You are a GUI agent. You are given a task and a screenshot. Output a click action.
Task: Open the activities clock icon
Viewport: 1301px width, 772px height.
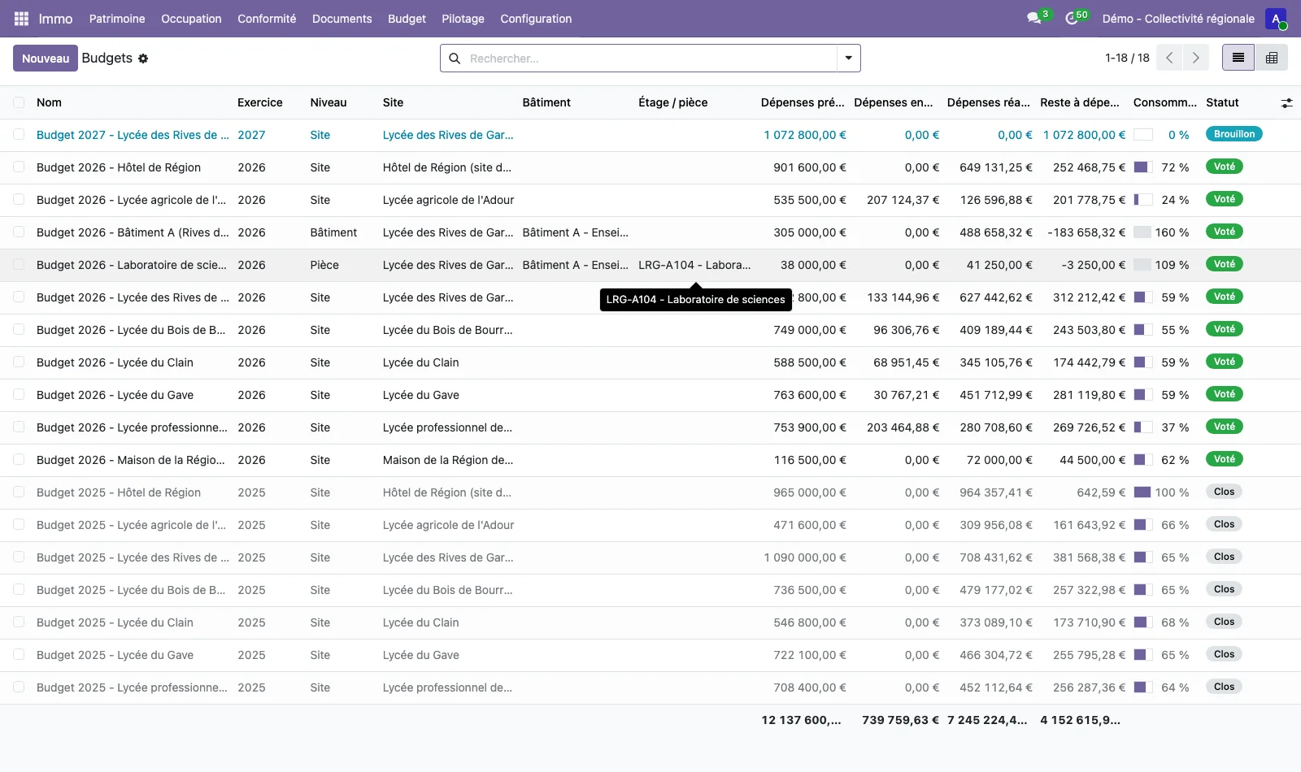pos(1072,19)
